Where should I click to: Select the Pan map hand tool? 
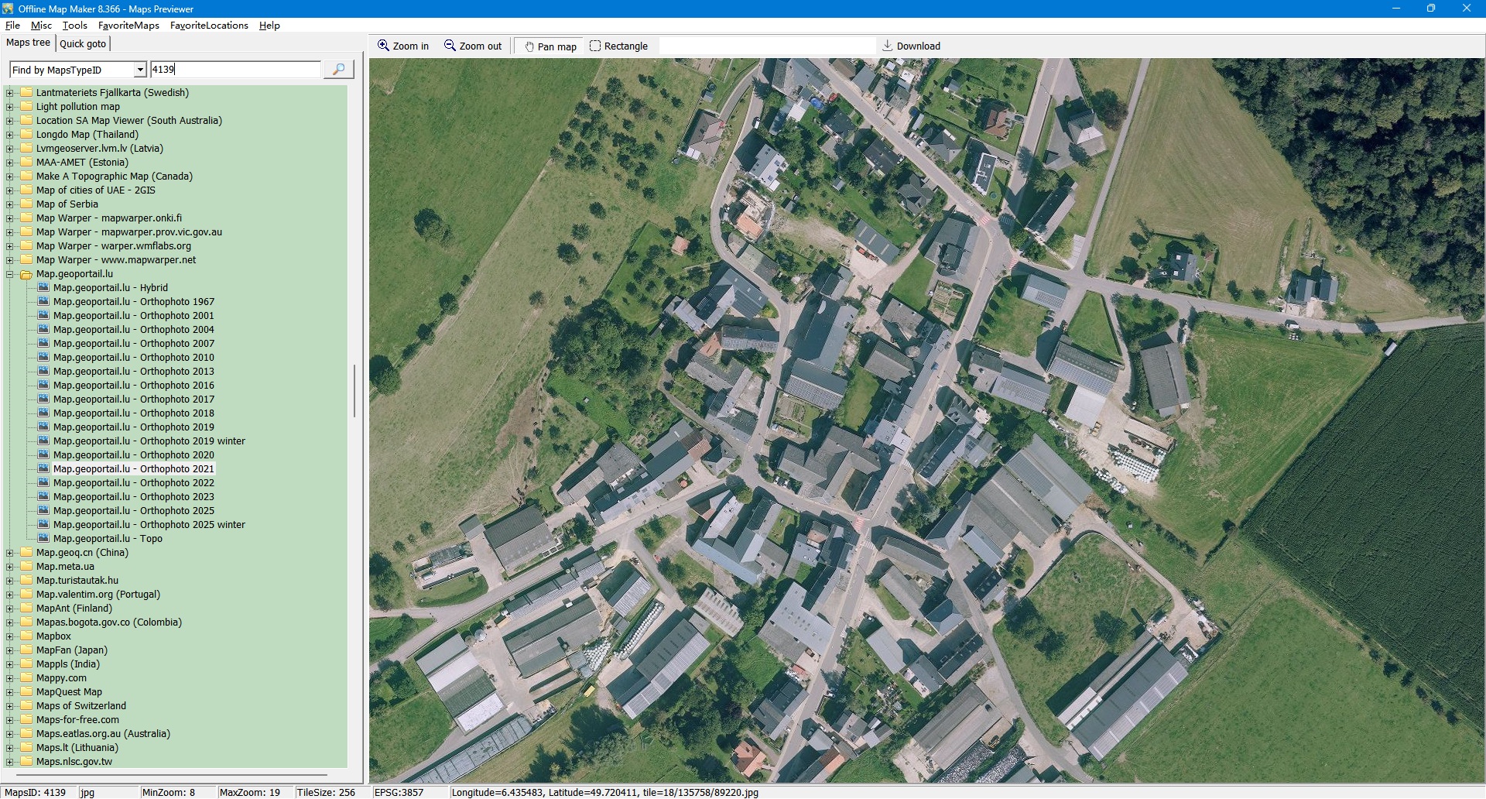529,46
